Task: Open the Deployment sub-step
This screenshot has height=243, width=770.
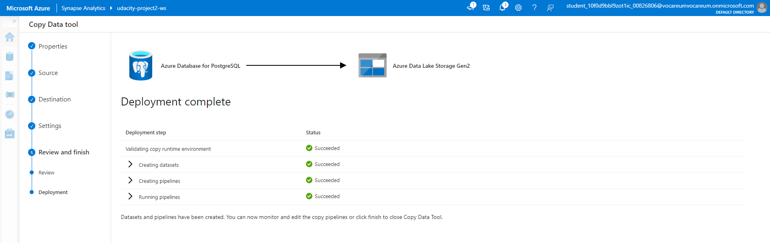Action: click(53, 192)
